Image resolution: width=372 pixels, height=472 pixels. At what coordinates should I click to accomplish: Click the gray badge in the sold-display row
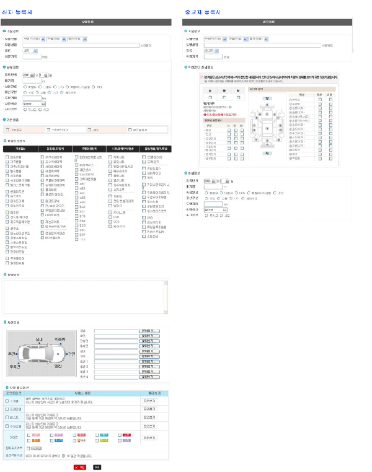tap(36, 448)
